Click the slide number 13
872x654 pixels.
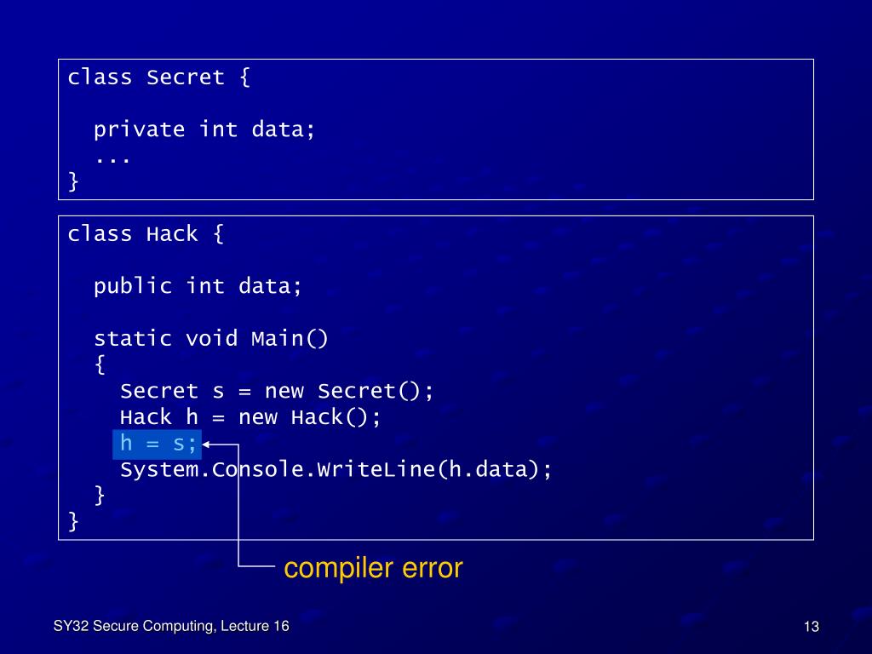[812, 627]
